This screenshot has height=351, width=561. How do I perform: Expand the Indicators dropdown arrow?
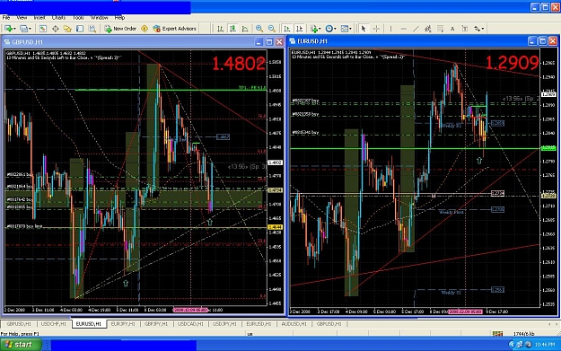[320, 29]
